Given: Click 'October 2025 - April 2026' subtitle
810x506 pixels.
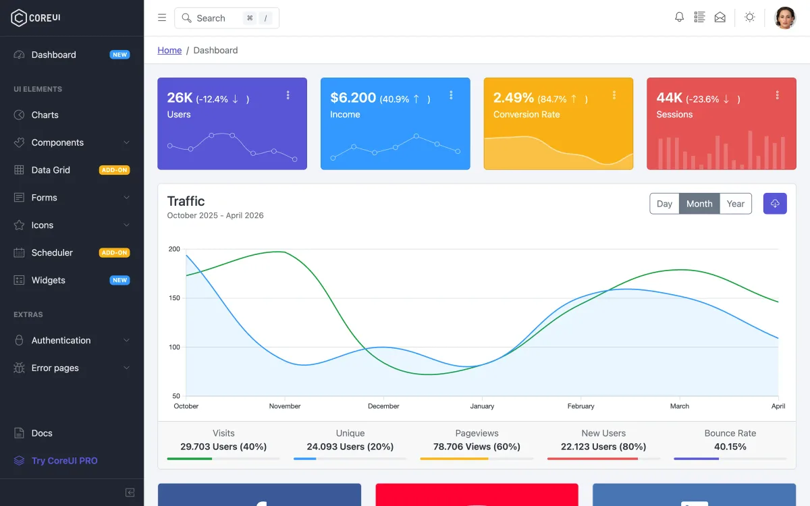Looking at the screenshot, I should pos(215,215).
